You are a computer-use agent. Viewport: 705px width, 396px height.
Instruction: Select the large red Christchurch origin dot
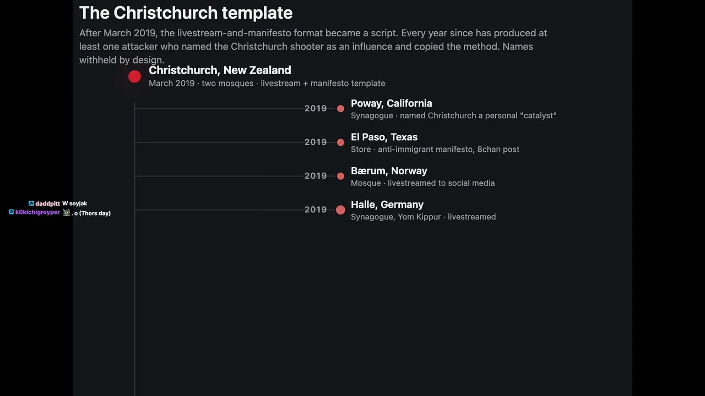click(x=134, y=77)
